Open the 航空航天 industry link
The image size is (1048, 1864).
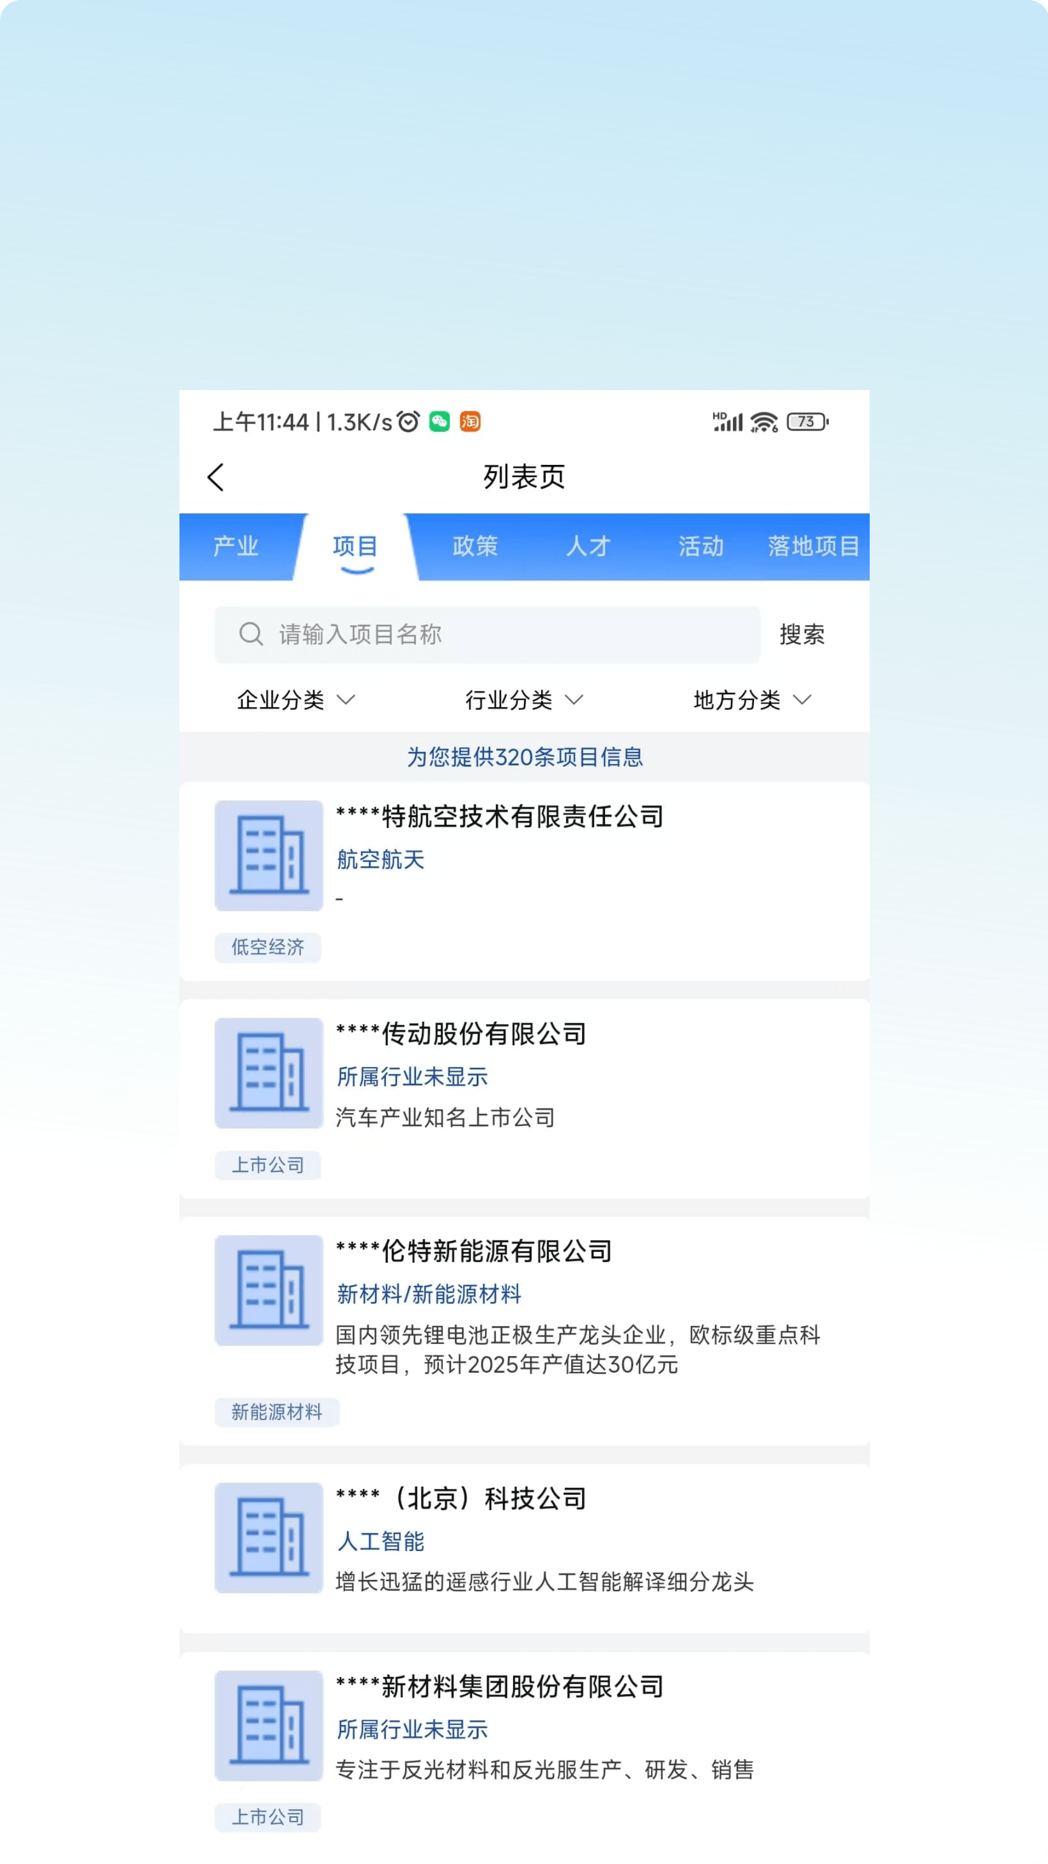coord(380,860)
